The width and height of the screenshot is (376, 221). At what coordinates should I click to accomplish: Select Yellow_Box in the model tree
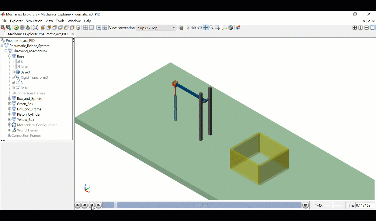pos(26,120)
